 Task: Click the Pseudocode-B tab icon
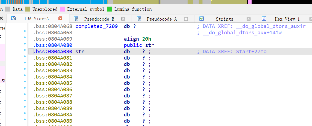(76, 19)
